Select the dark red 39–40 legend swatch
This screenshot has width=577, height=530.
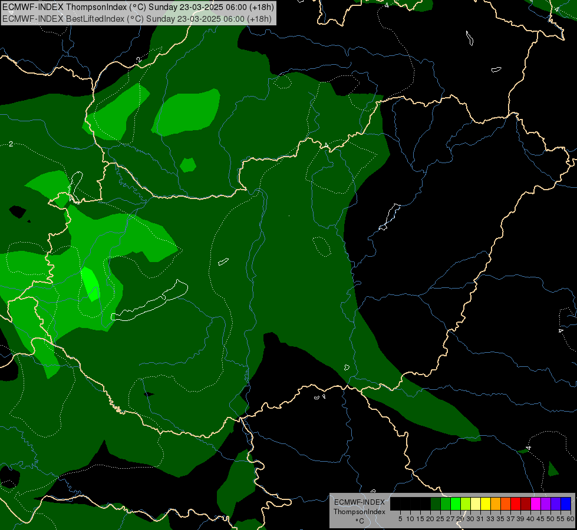click(526, 503)
